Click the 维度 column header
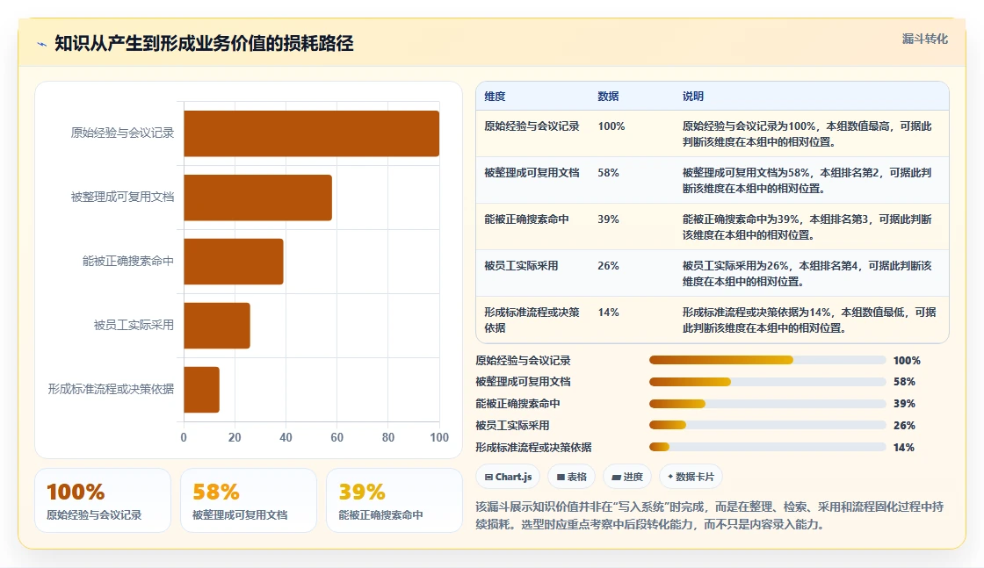This screenshot has height=568, width=984. tap(495, 96)
